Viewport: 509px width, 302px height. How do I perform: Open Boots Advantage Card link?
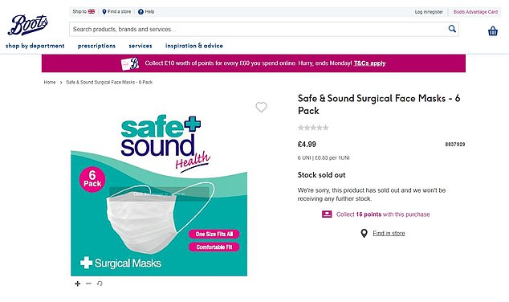[475, 12]
